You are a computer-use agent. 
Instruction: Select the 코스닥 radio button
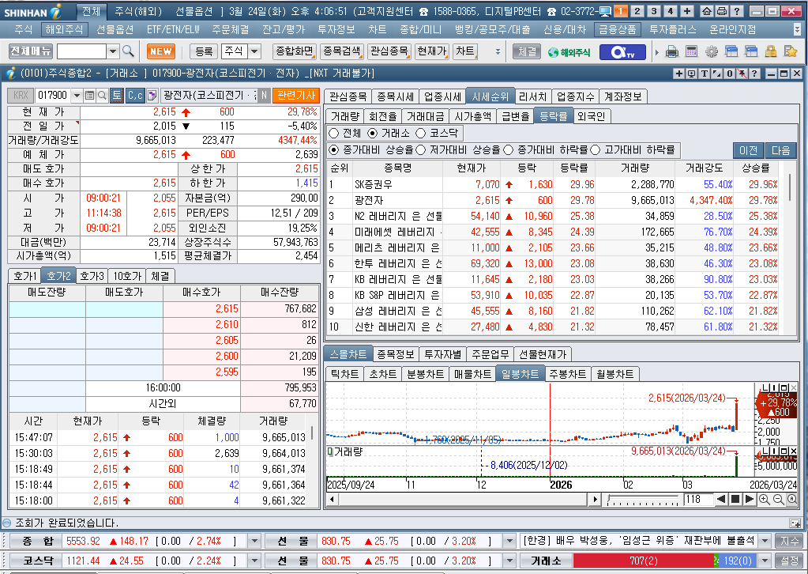pos(420,133)
